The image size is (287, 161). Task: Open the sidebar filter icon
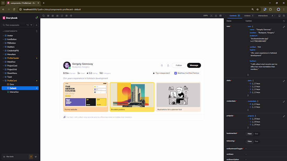pos(31,25)
